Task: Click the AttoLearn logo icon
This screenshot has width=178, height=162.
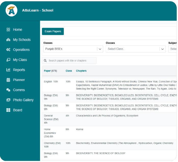Action: (11, 10)
